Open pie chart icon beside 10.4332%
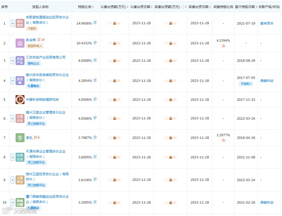This screenshot has height=216, width=282. click(95, 43)
